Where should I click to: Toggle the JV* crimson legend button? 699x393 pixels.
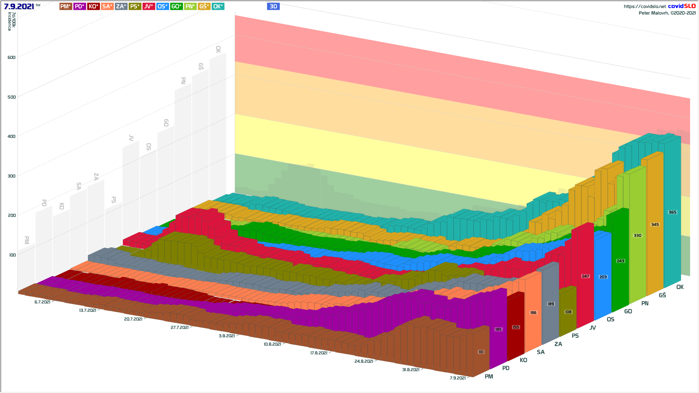point(149,7)
